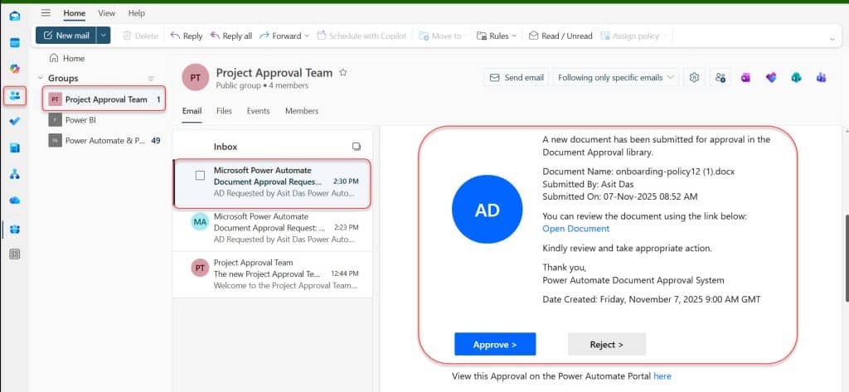
Task: Select Power Automate & P... group
Action: [104, 141]
